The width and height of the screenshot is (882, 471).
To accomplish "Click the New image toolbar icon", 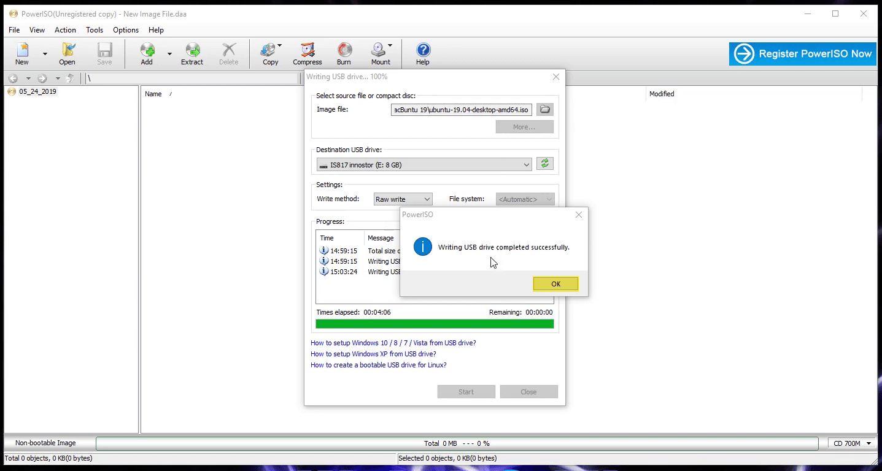I will coord(22,54).
